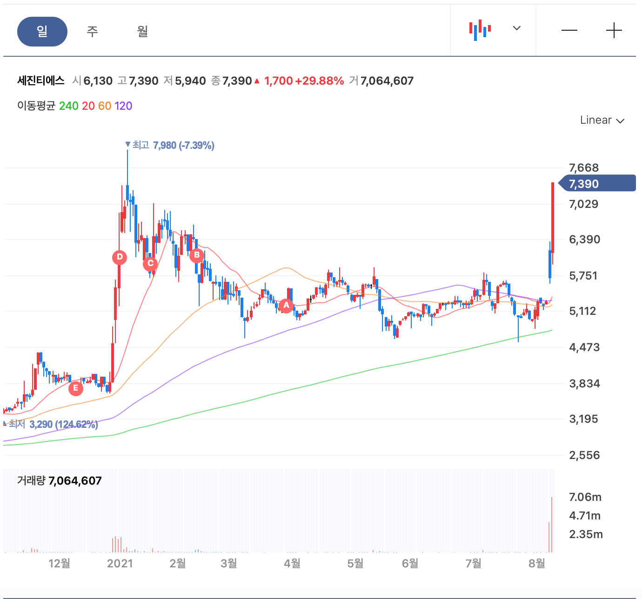Click the 7.06m volume axis label
This screenshot has height=599, width=642.
pos(585,497)
